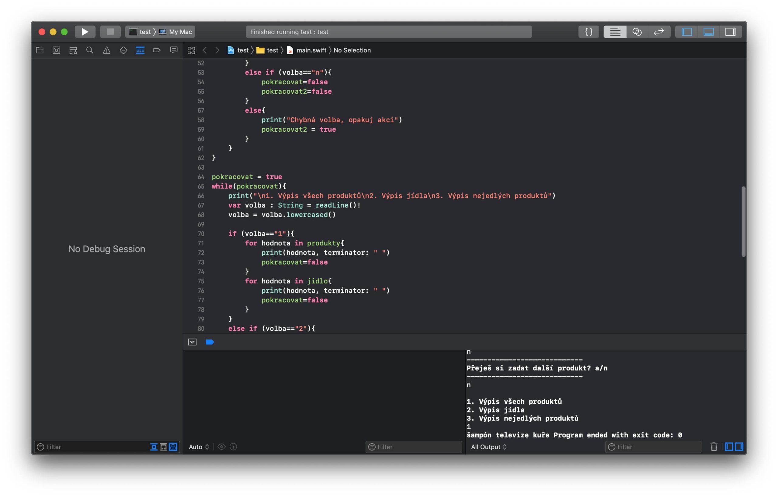
Task: Click console line "2. Výpis jídla"
Action: click(x=495, y=410)
